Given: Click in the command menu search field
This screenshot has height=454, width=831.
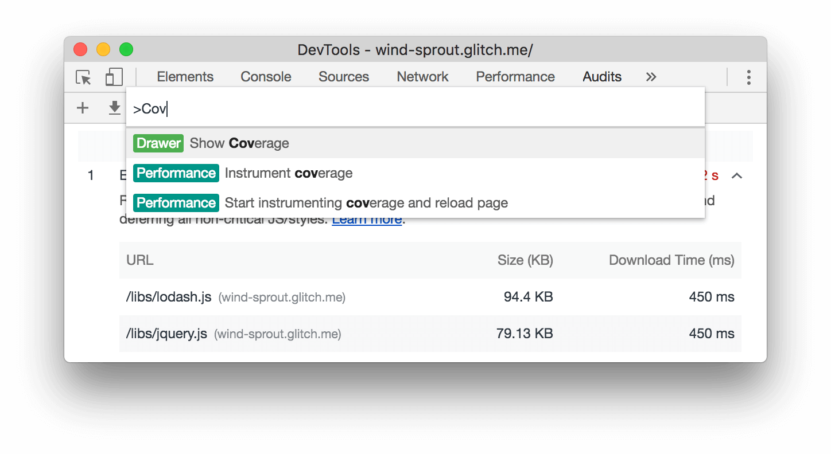Looking at the screenshot, I should click(416, 109).
